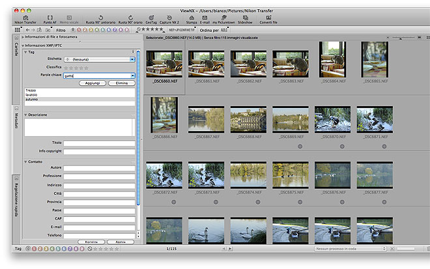Image resolution: width=430 pixels, height=269 pixels.
Task: Rotate image with Ruota 90° antiorario
Action: click(x=99, y=18)
